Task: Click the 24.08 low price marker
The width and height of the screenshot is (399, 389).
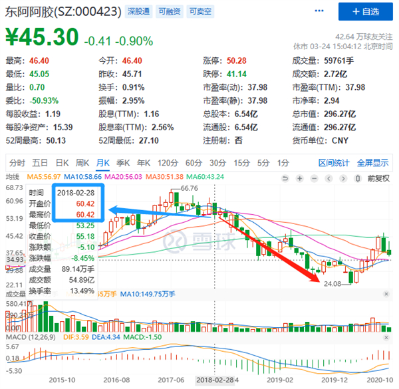Action: (332, 284)
